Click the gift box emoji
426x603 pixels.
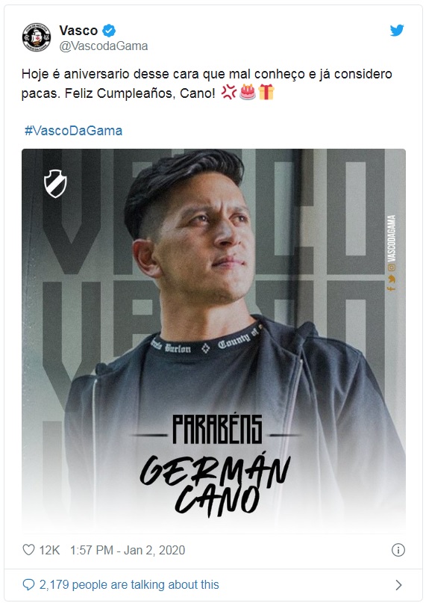coord(266,93)
